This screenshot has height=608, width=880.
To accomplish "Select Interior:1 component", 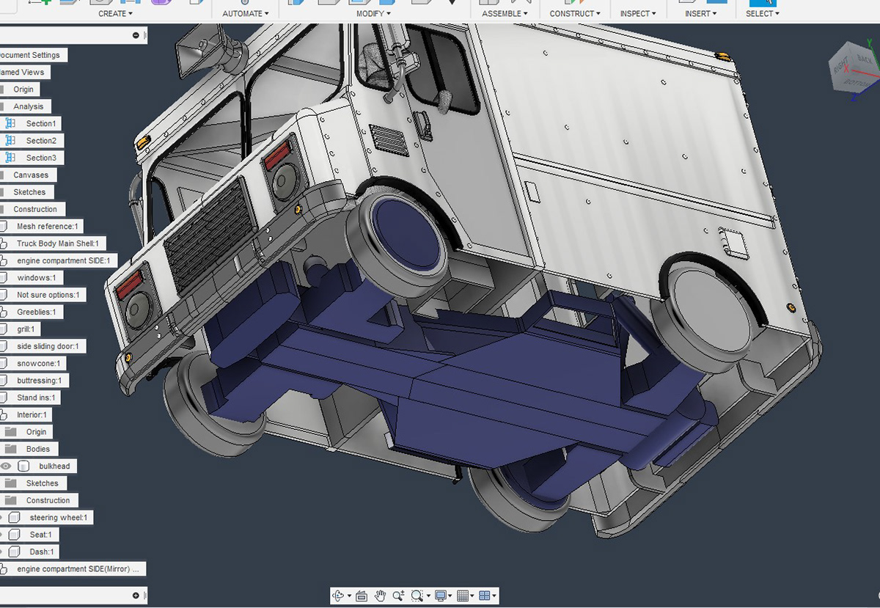I will coord(26,414).
